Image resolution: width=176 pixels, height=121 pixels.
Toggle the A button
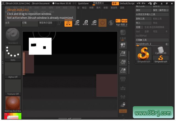tap(118, 21)
